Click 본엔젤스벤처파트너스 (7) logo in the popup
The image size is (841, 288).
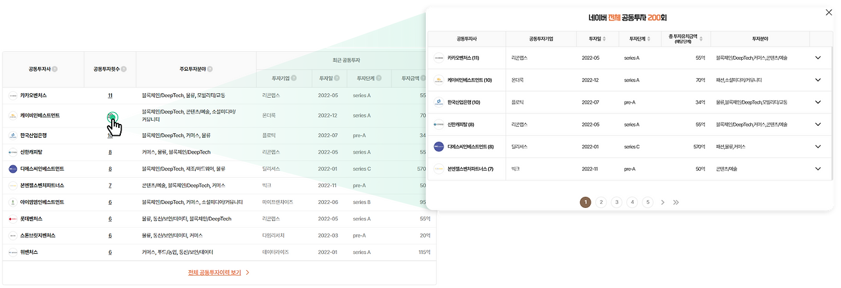click(439, 169)
